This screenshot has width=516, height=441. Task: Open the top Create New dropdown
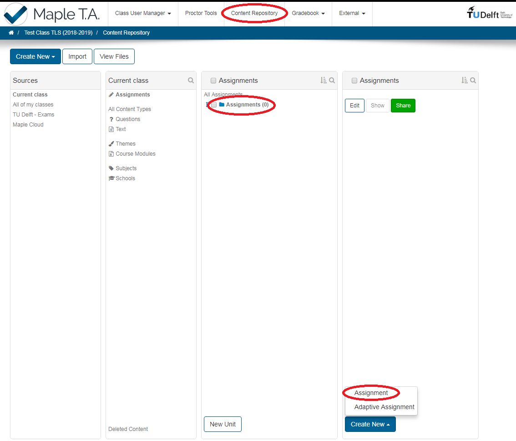(x=35, y=56)
